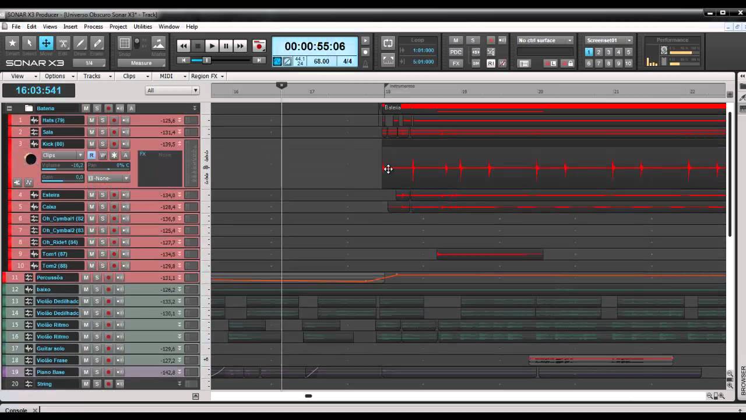The width and height of the screenshot is (746, 420).
Task: Rewind the transport
Action: pos(184,46)
